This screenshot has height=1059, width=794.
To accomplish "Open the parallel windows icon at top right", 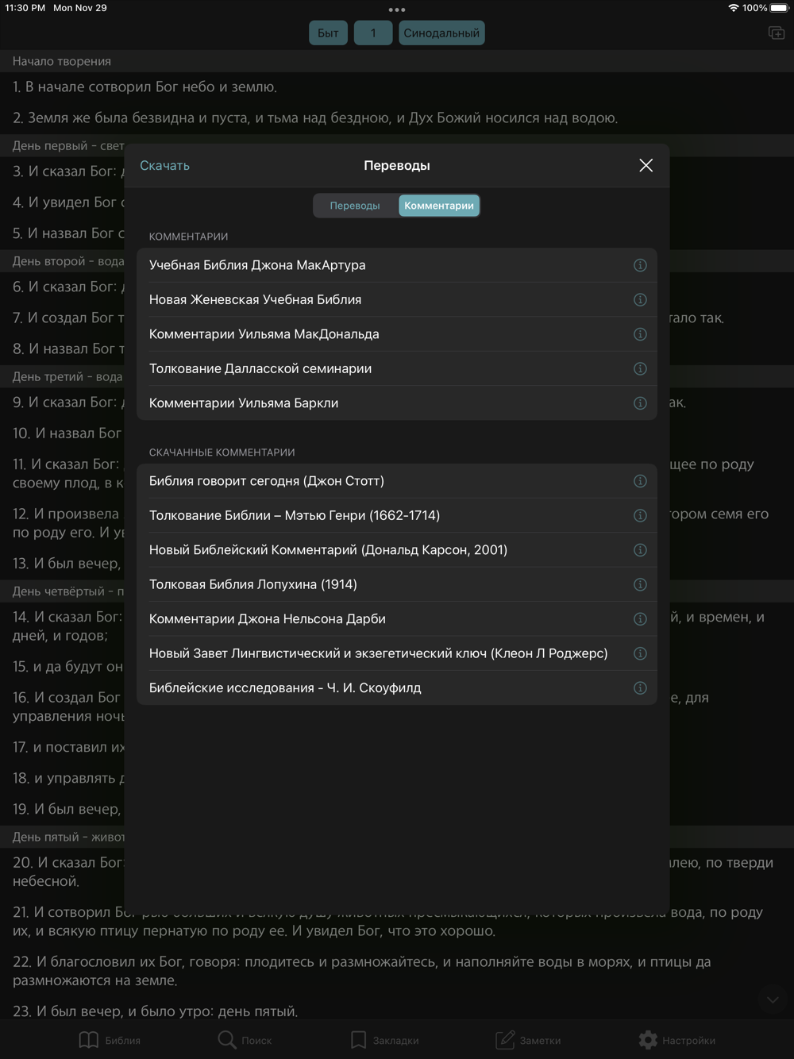I will [x=777, y=33].
